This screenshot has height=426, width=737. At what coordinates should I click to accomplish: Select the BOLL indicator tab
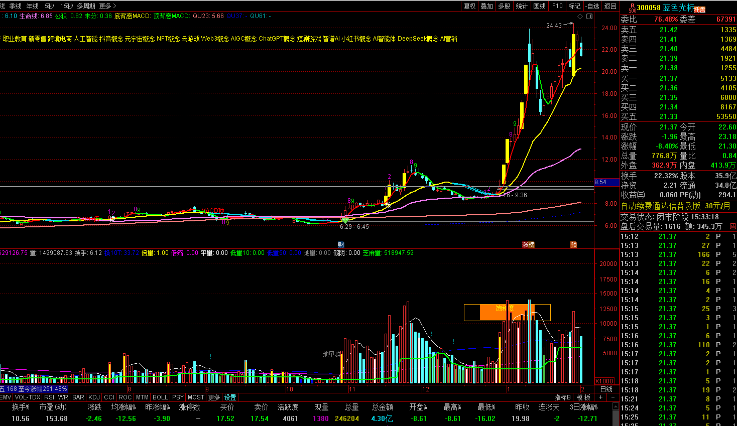point(160,397)
